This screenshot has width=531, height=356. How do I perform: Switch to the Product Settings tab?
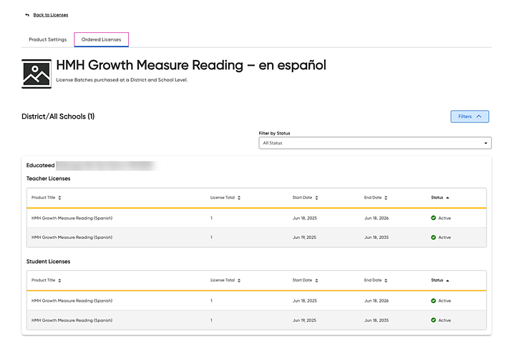48,39
